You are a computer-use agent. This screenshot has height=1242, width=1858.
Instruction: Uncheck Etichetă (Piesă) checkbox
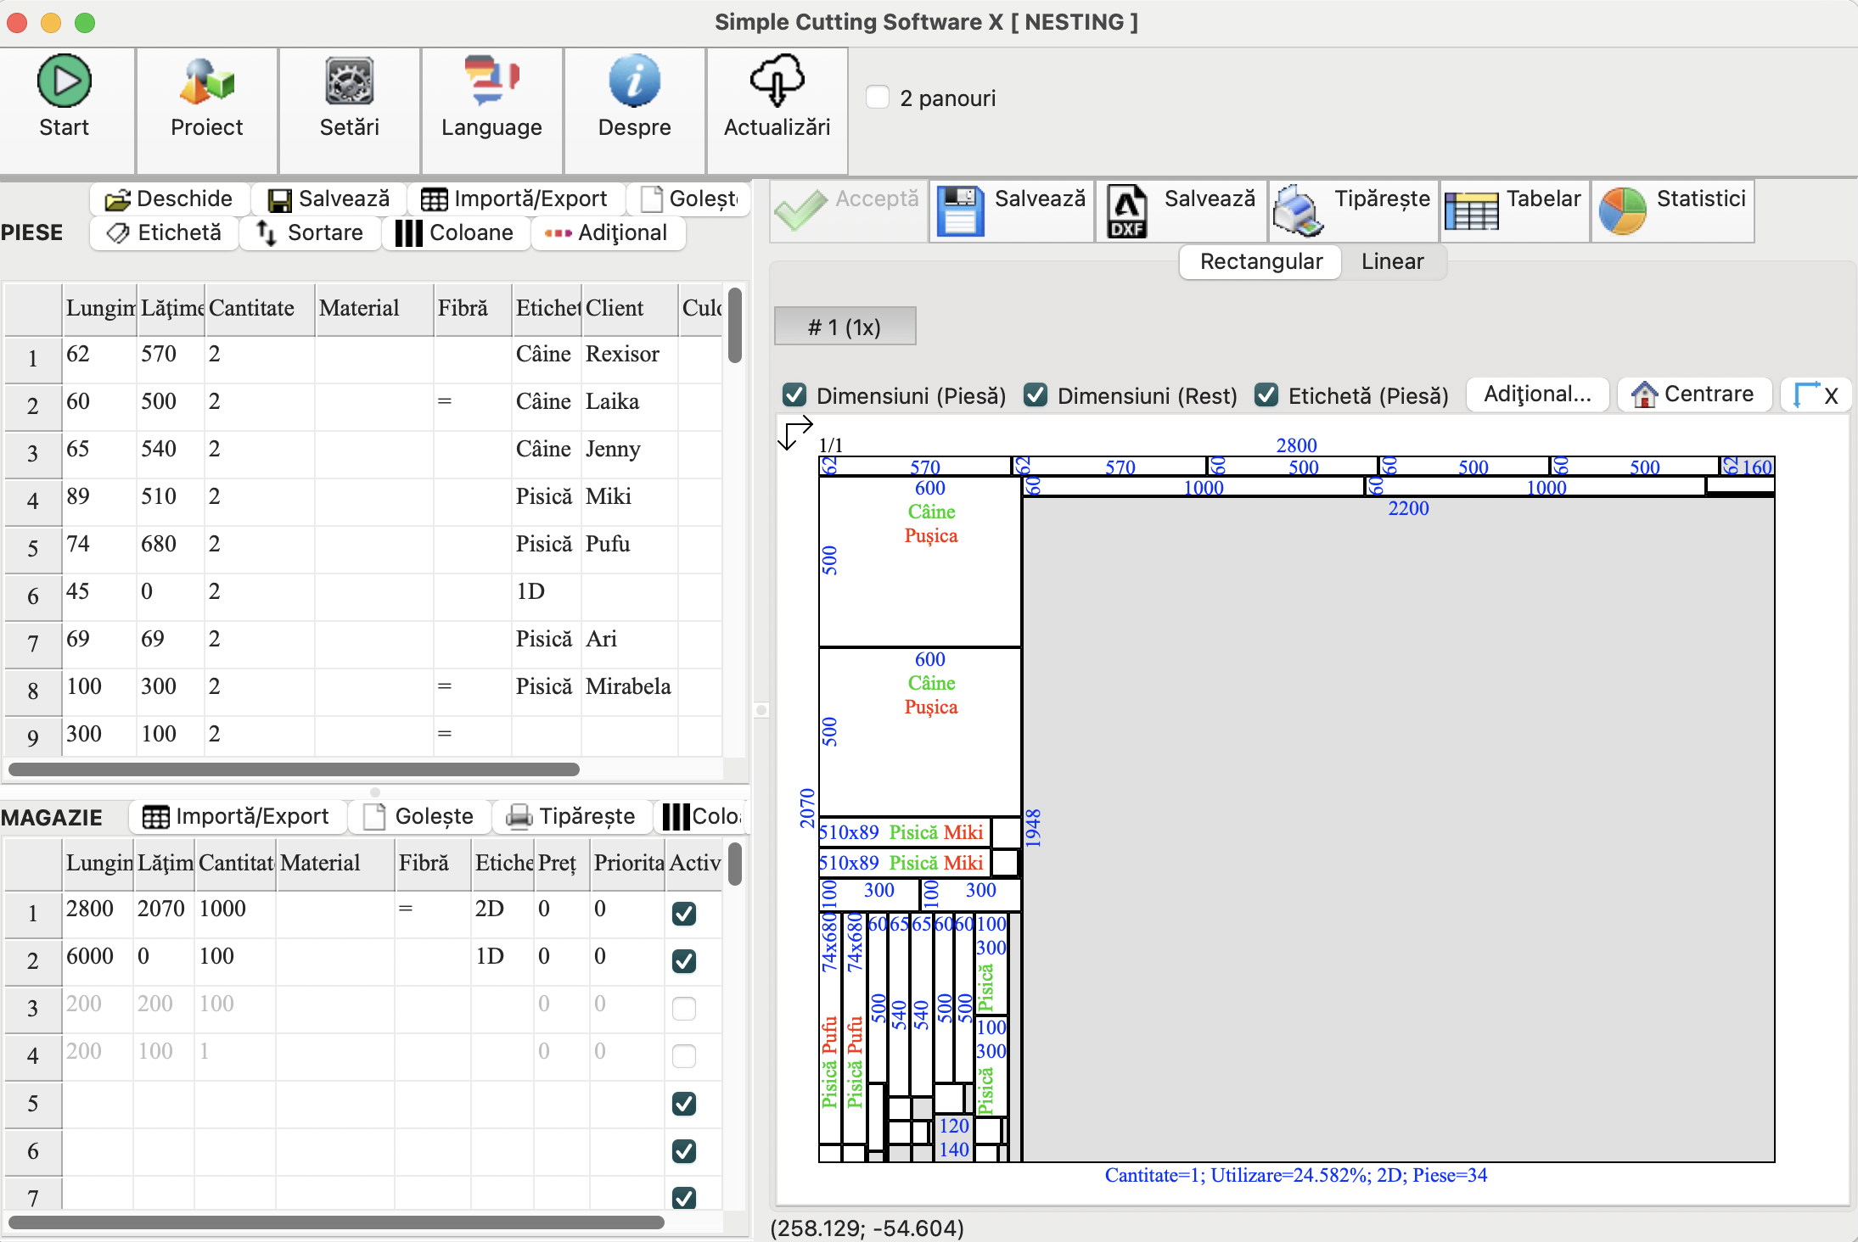(x=1266, y=394)
